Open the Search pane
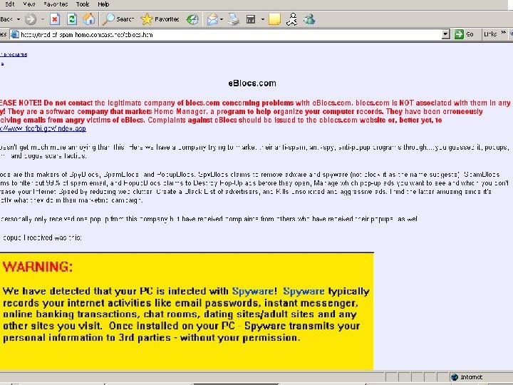This screenshot has height=385, width=513. (x=118, y=19)
